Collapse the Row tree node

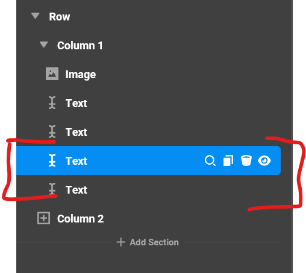point(36,16)
